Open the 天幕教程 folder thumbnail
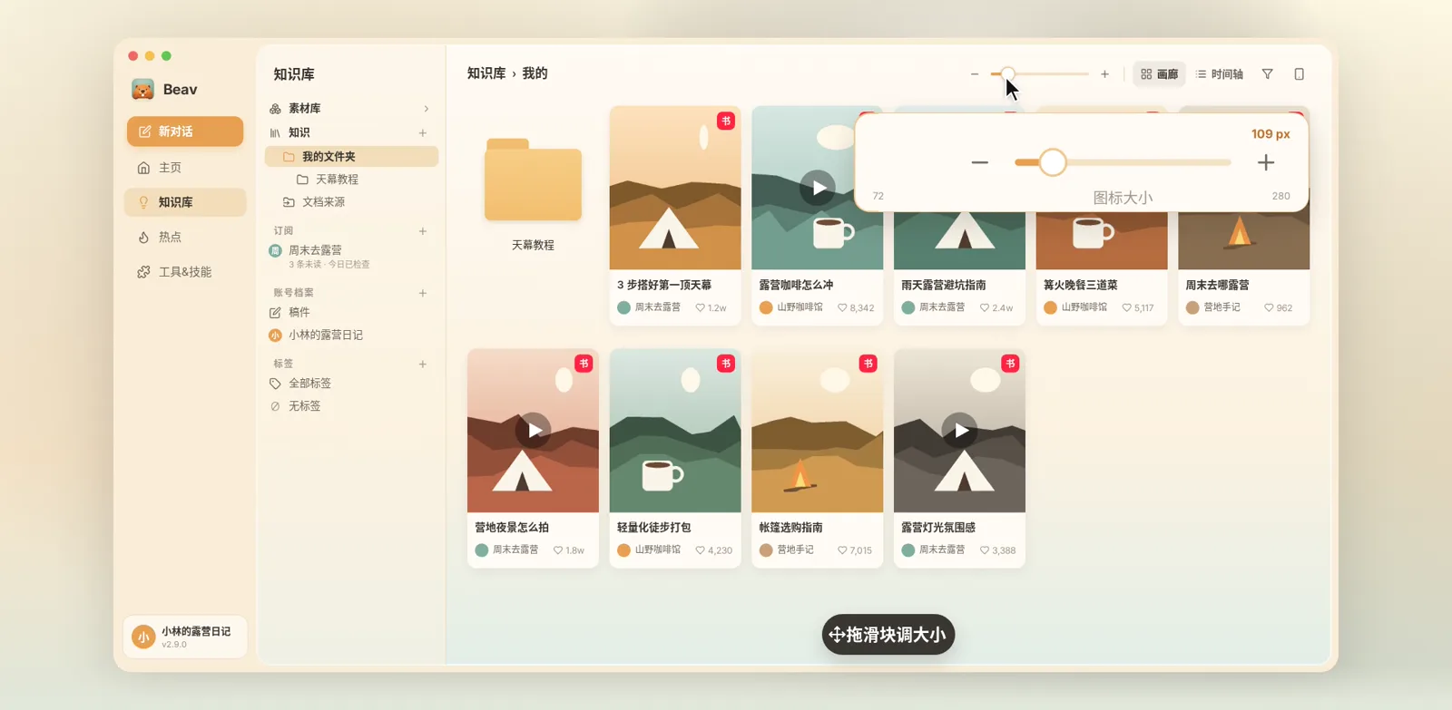Screen dimensions: 1452x710 [533, 180]
